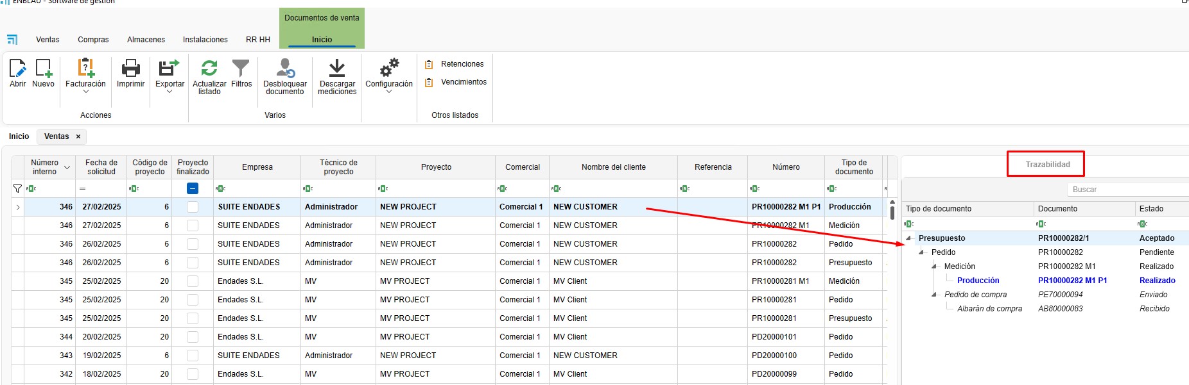Open the RR HH menu
The image size is (1189, 385).
258,40
